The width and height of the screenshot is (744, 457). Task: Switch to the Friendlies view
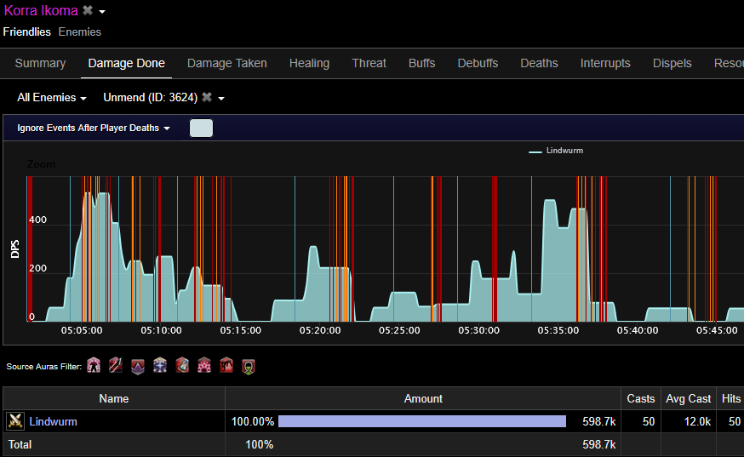(x=27, y=31)
